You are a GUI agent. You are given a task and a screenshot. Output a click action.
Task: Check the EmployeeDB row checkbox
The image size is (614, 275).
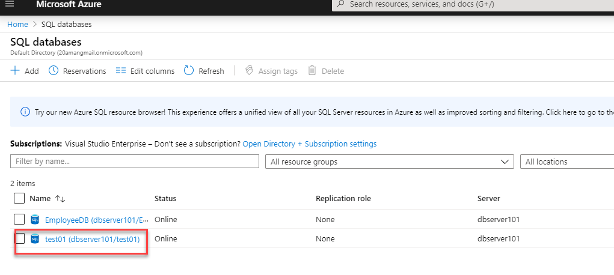19,219
